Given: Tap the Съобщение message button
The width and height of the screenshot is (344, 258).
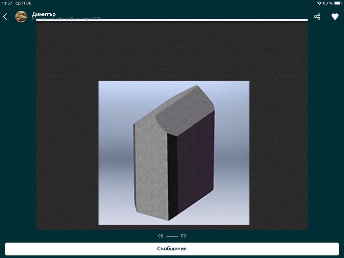Looking at the screenshot, I should (172, 249).
